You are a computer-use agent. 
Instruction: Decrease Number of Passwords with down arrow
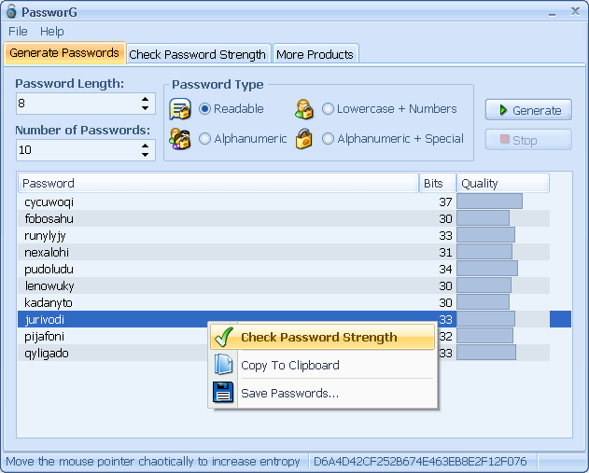pyautogui.click(x=145, y=155)
